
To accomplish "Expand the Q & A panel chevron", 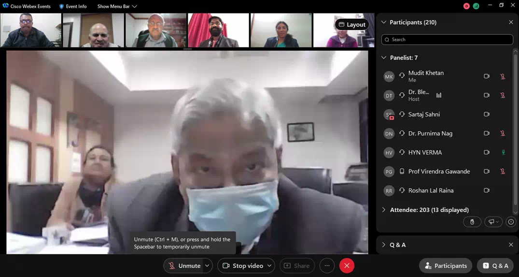I will point(384,245).
